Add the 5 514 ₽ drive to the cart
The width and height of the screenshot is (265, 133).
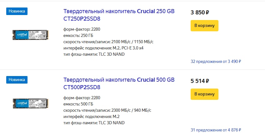tap(204, 94)
